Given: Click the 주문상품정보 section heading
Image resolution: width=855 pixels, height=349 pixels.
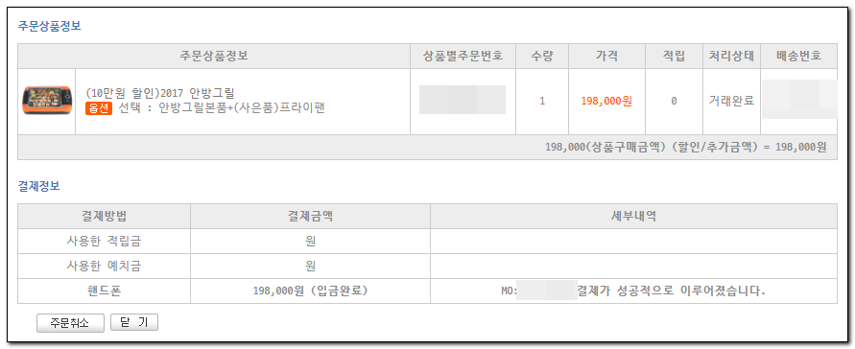Looking at the screenshot, I should tap(50, 26).
